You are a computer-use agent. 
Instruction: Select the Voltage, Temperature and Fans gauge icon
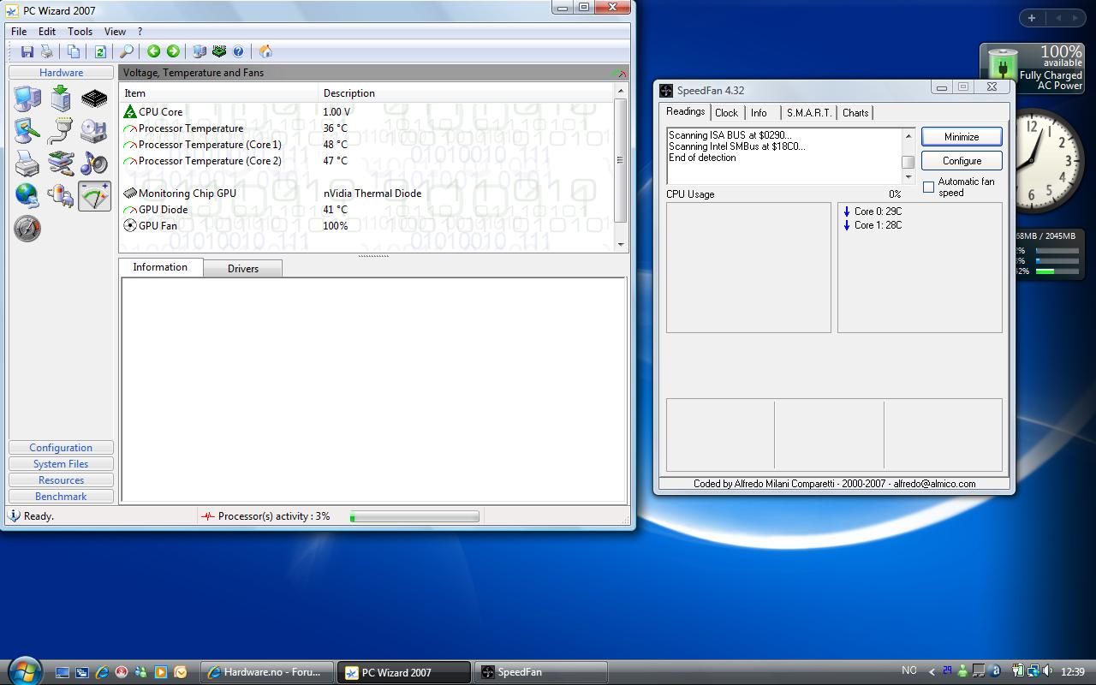(94, 196)
